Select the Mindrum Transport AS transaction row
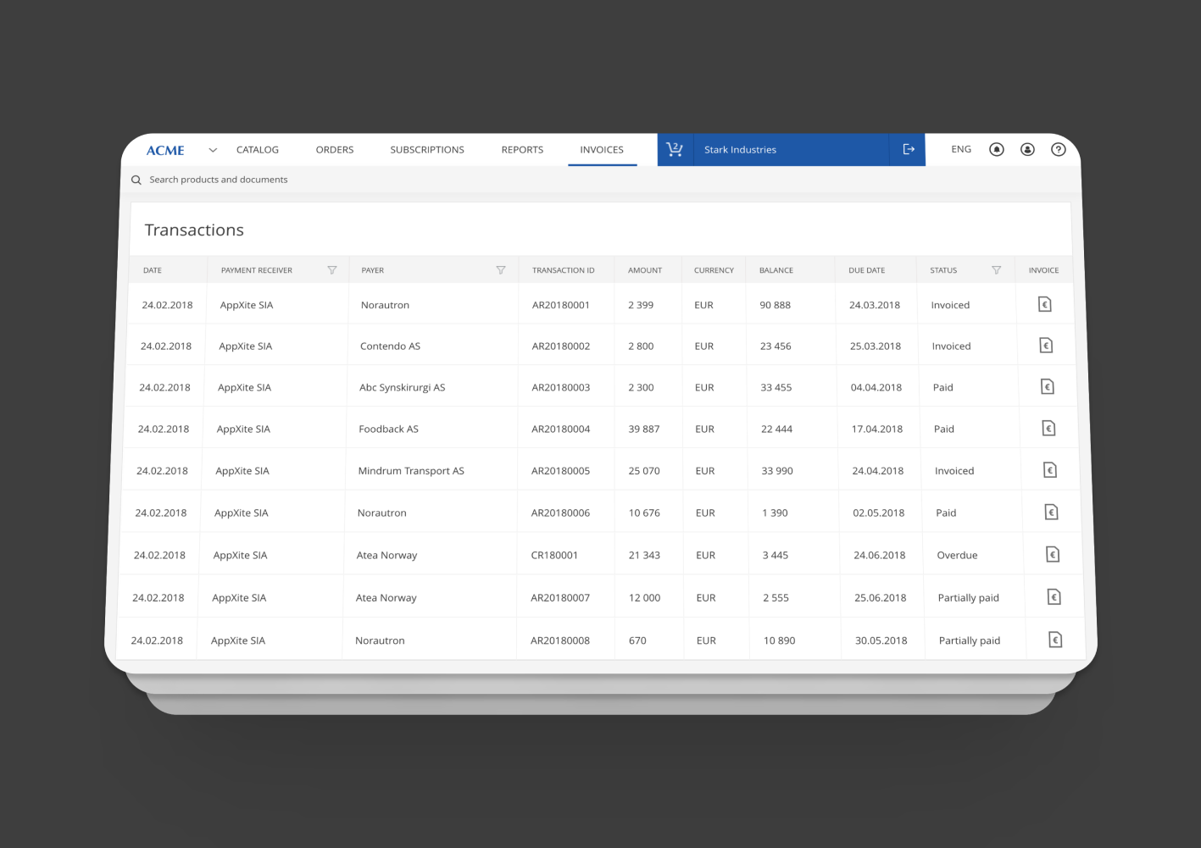The height and width of the screenshot is (848, 1201). tap(600, 470)
